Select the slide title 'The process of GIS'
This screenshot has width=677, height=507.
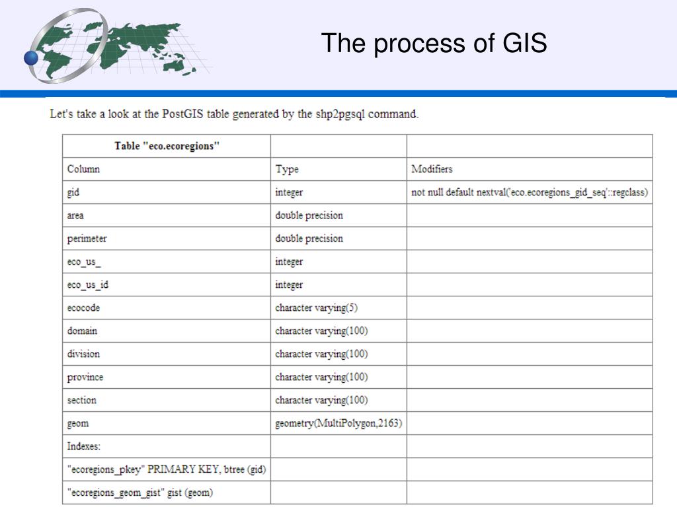click(434, 43)
